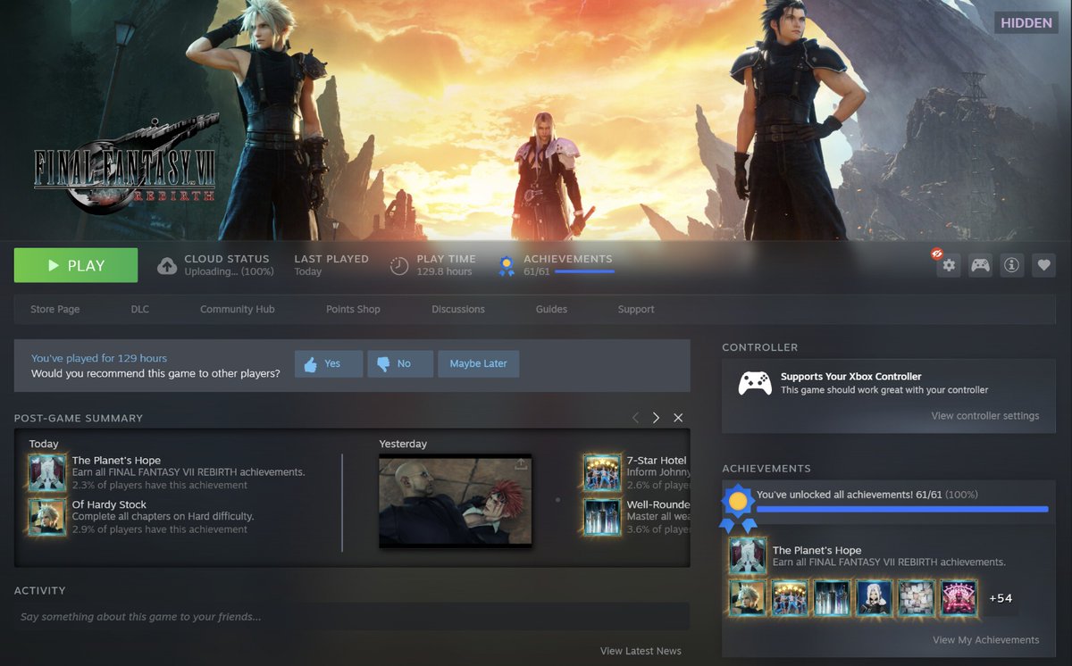Click the blue completion ribbon badge

[x=738, y=506]
